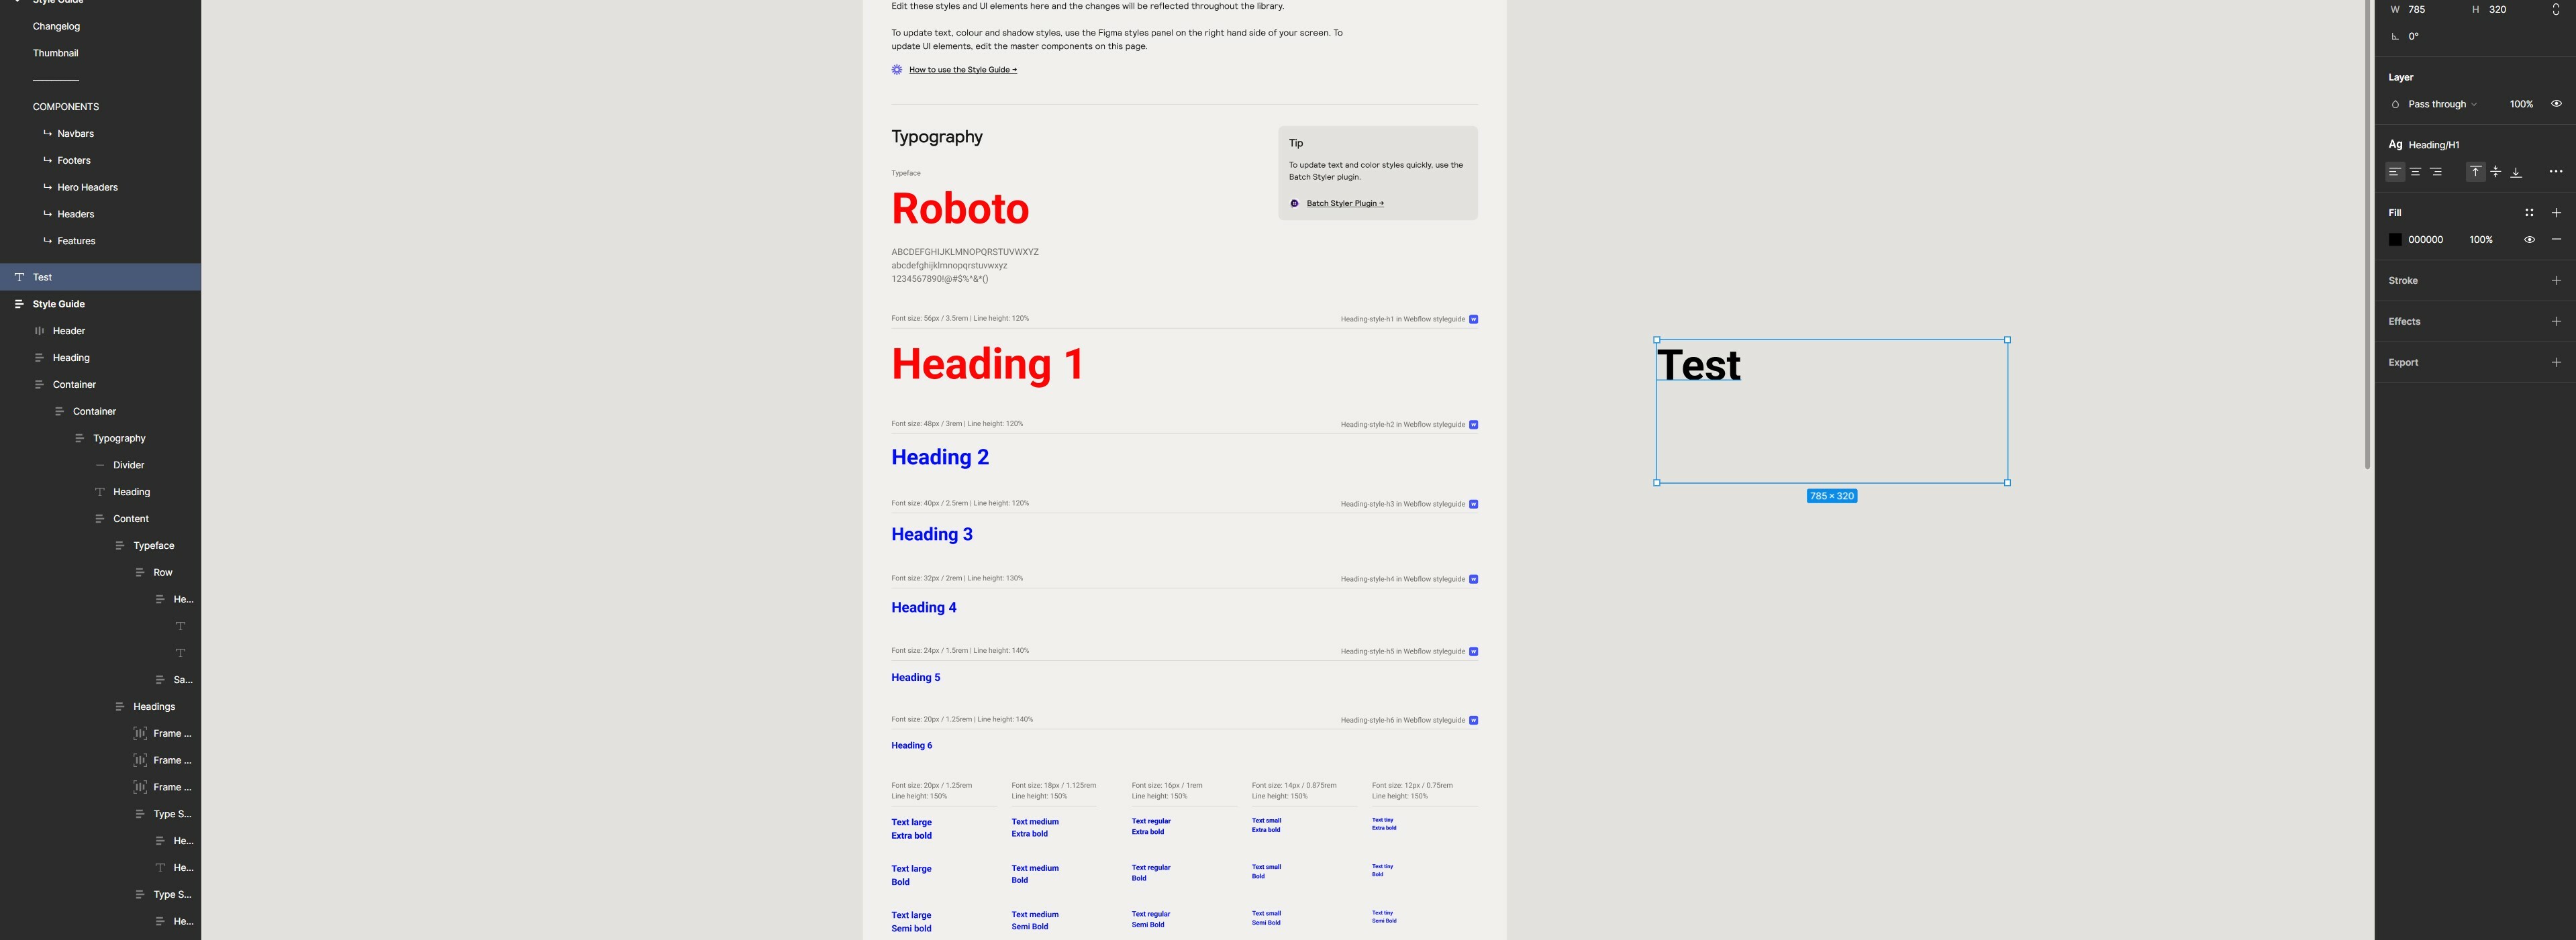Click the layer opacity 100% field
The width and height of the screenshot is (2576, 940).
2520,104
